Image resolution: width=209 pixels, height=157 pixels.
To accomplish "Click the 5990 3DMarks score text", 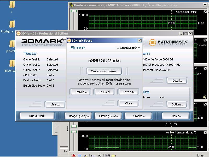I will [104, 60].
